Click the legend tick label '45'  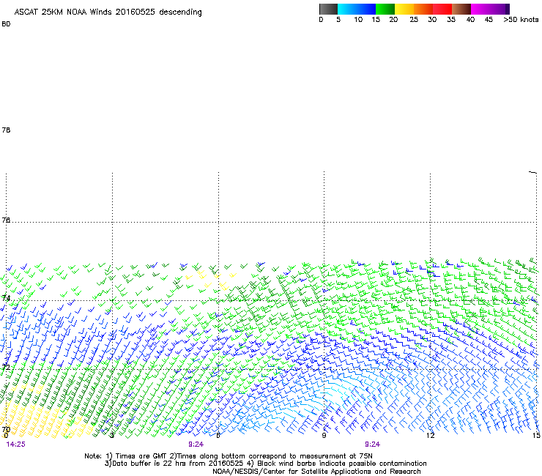tap(489, 20)
